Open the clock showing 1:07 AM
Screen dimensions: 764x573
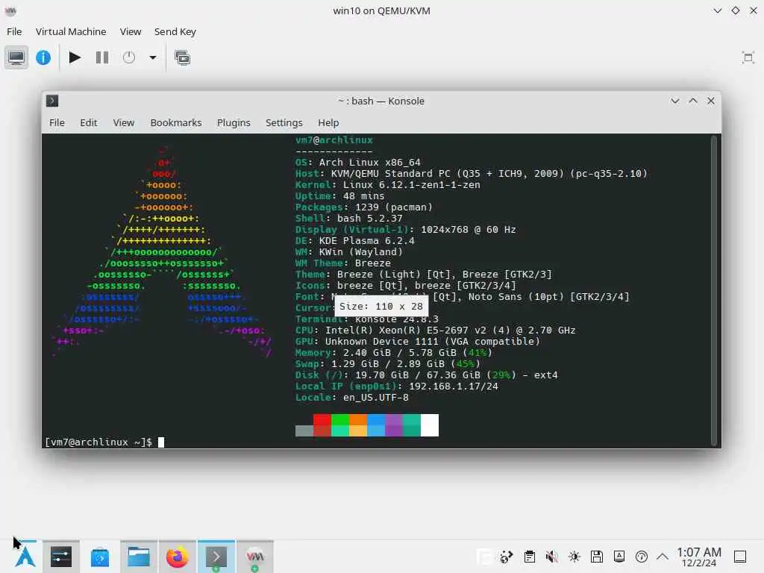[698, 557]
